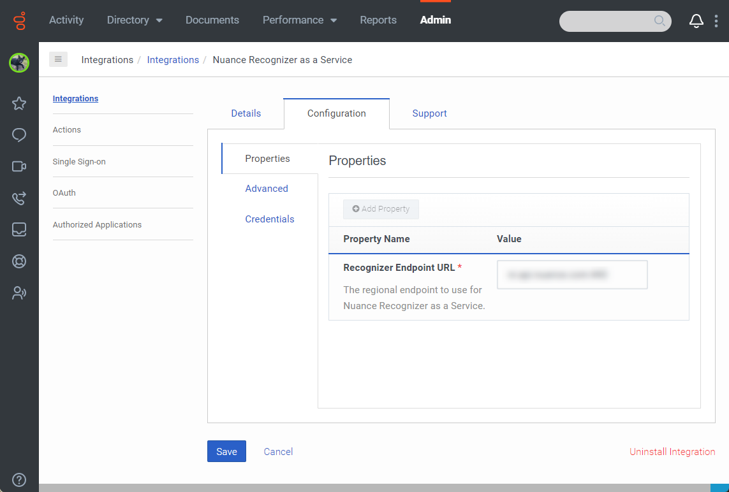Image resolution: width=729 pixels, height=492 pixels.
Task: Open notifications bell
Action: click(x=696, y=21)
